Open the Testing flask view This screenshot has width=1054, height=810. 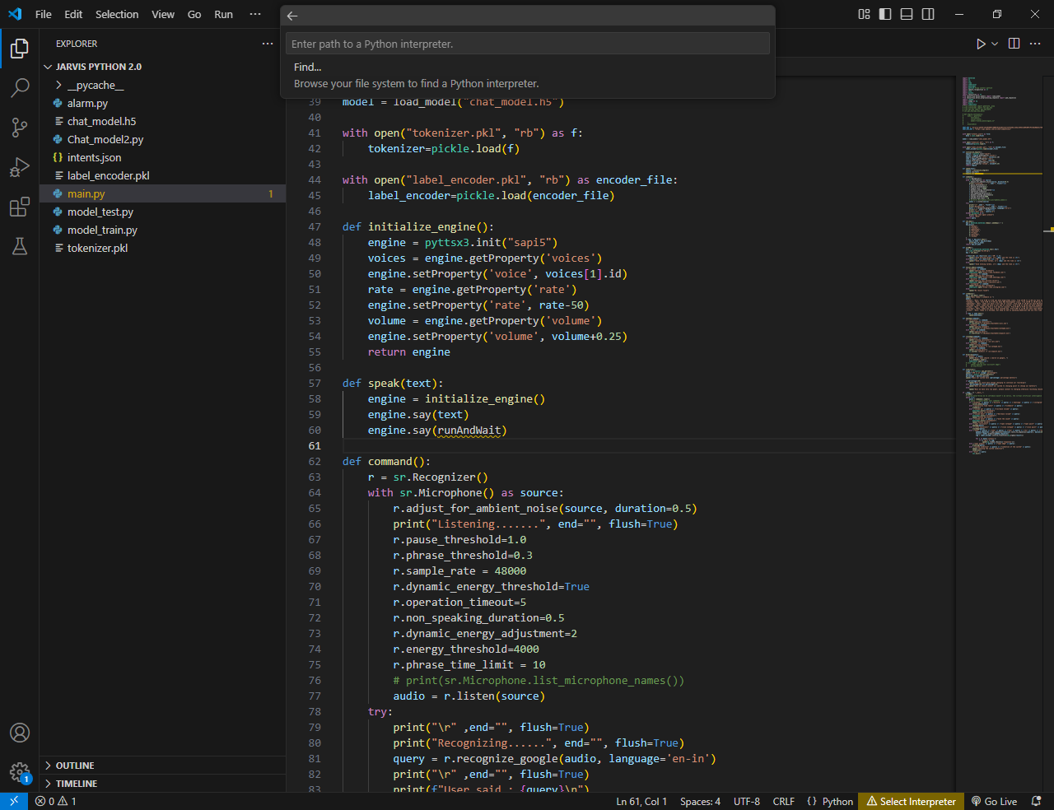[x=20, y=246]
